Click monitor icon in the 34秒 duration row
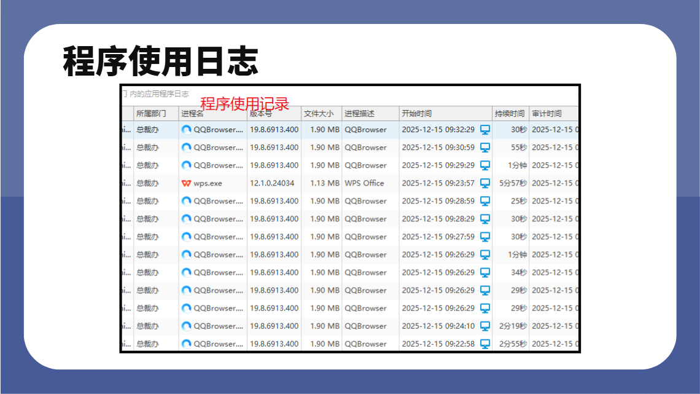This screenshot has height=394, width=700. click(485, 272)
